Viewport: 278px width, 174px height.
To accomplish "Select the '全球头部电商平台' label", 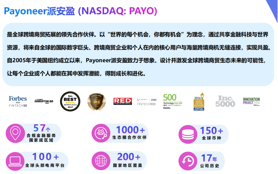I will click(45, 165).
